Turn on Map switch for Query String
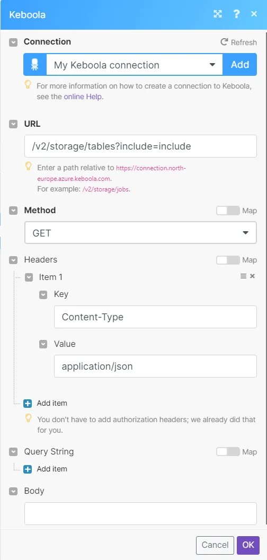The image size is (267, 560). pyautogui.click(x=228, y=452)
